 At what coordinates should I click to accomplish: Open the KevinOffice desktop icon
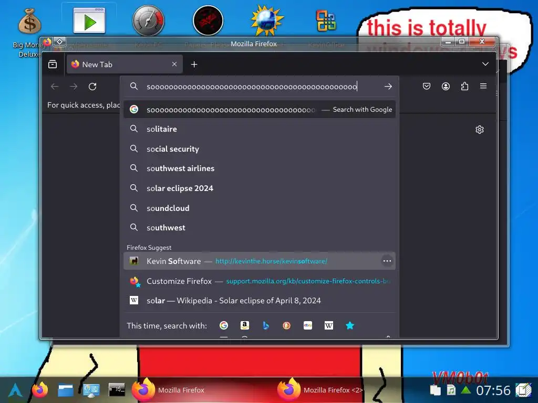click(x=326, y=20)
